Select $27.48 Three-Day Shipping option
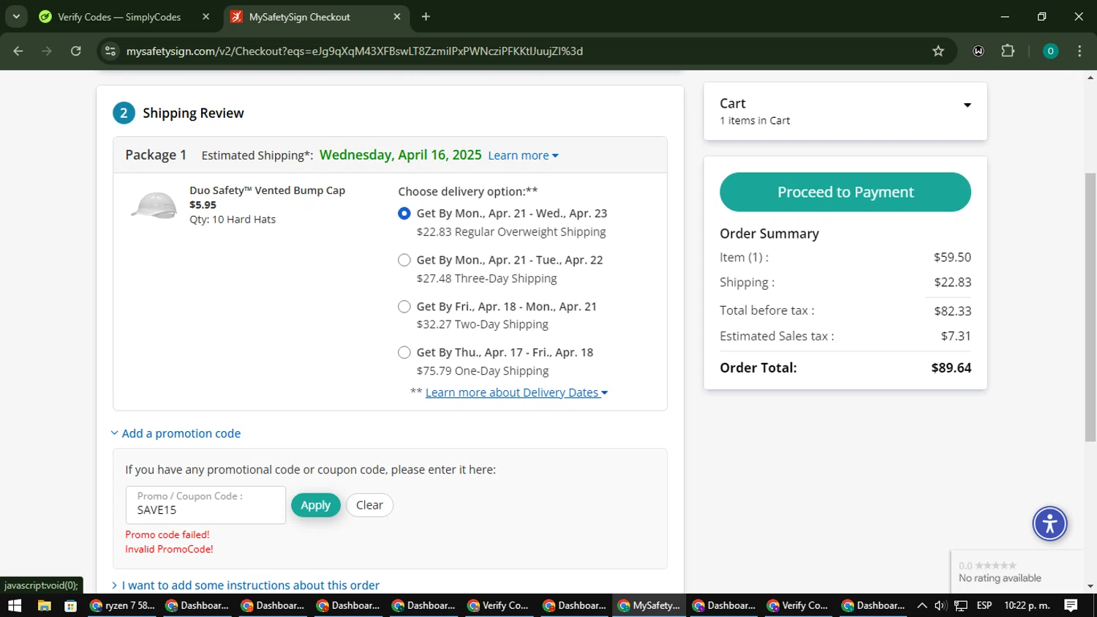1097x617 pixels. [x=404, y=260]
